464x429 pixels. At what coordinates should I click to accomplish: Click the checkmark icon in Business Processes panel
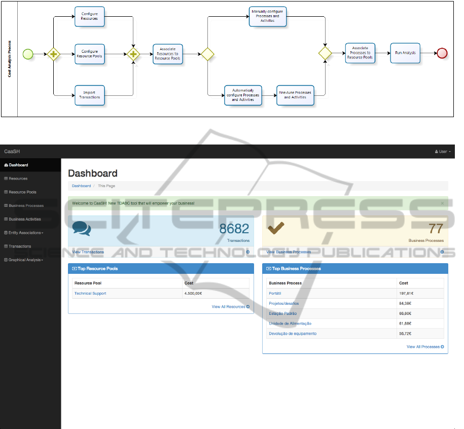click(x=275, y=228)
